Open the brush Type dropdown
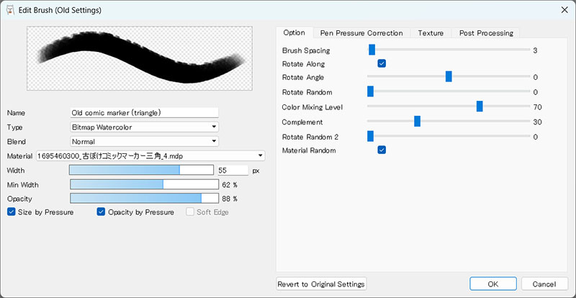Screen dimensions: 576x298 pyautogui.click(x=145, y=127)
